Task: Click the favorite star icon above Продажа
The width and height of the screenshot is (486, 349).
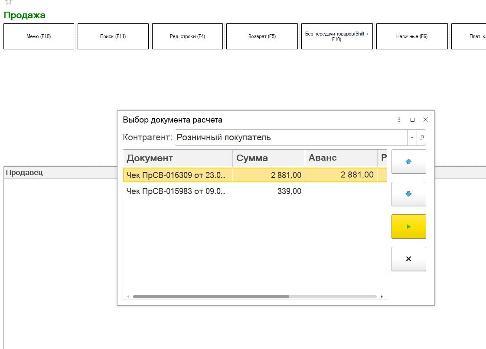Action: pyautogui.click(x=9, y=2)
